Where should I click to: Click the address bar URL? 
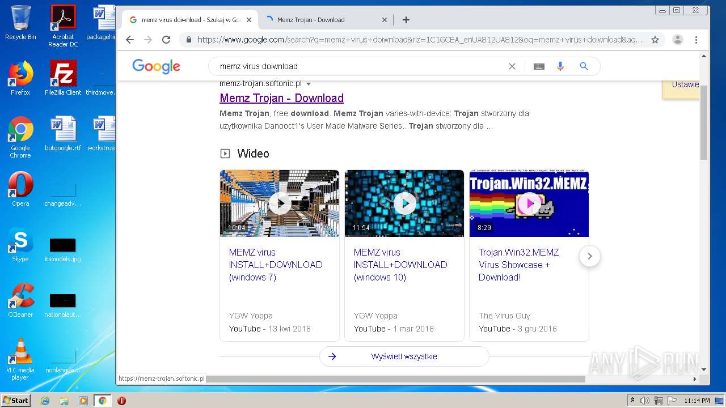[x=420, y=40]
